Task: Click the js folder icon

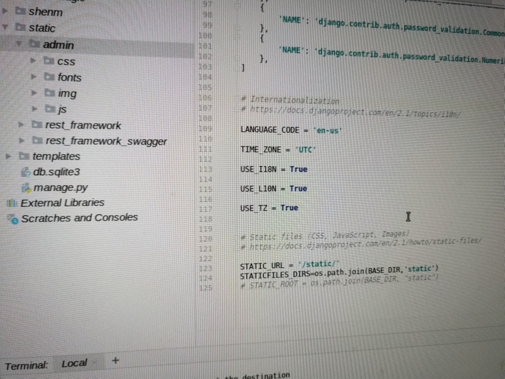Action: (x=51, y=109)
